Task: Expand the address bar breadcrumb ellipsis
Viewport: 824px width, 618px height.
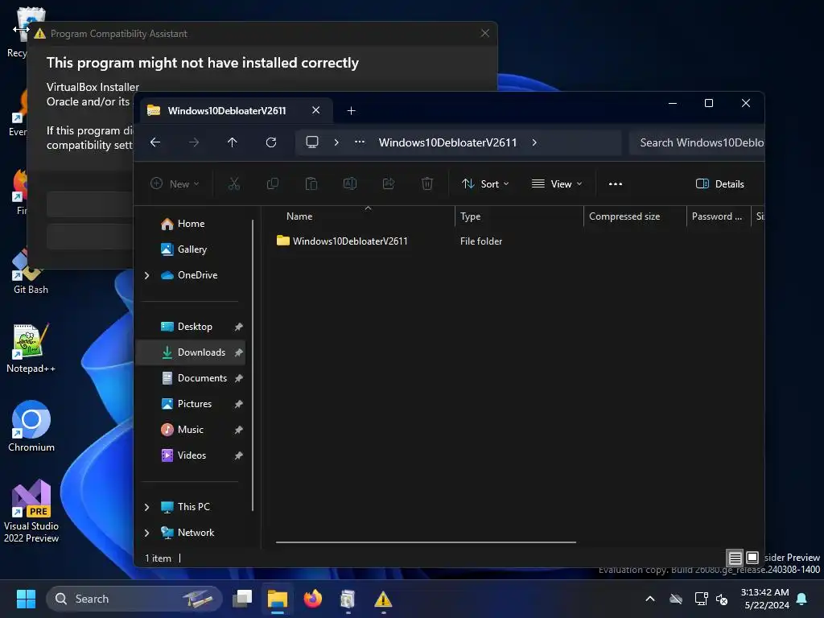Action: pos(360,142)
